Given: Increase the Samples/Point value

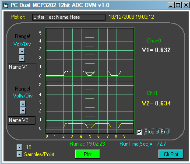Looking at the screenshot, I should [19, 147].
